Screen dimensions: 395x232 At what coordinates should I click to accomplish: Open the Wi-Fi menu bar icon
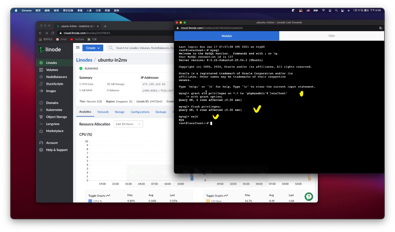[323, 10]
